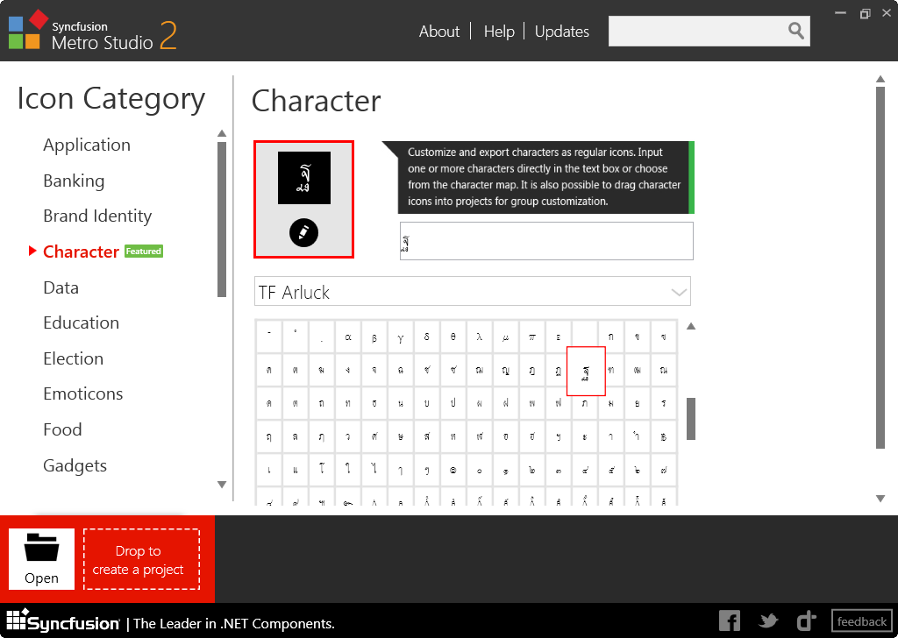The width and height of the screenshot is (898, 638).
Task: Click the green Featured badge
Action: click(x=144, y=252)
